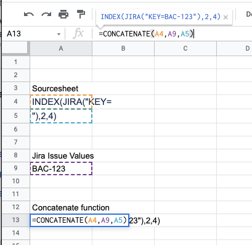Viewport: 252px width, 245px height.
Task: Open the Name box dropdown arrow
Action: [59, 34]
